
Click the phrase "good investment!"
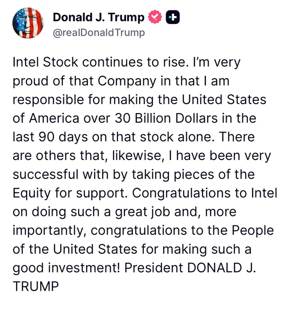66,268
